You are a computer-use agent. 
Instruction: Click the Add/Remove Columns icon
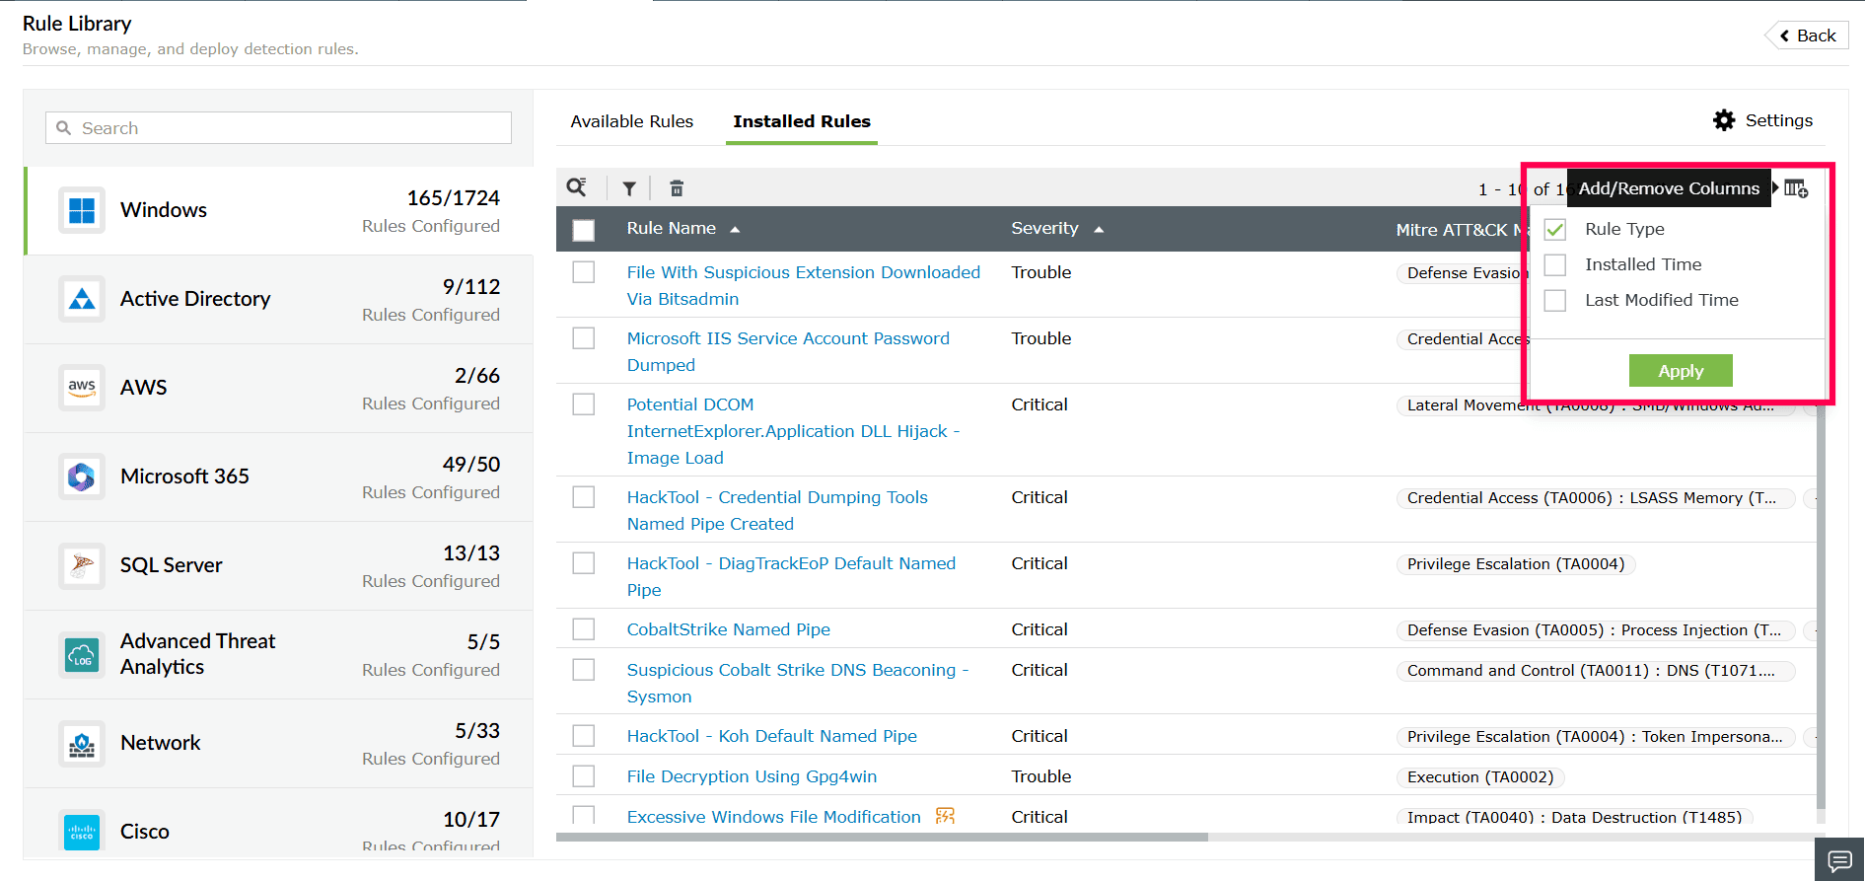(1796, 188)
